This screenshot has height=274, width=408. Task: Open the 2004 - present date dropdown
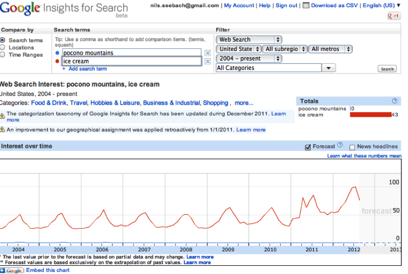(249, 59)
